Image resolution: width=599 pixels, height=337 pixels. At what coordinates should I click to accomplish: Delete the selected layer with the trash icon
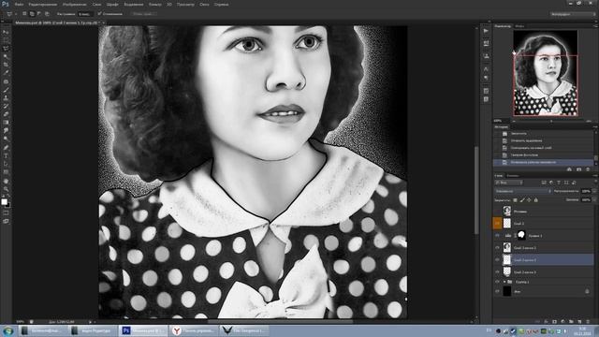pyautogui.click(x=588, y=322)
